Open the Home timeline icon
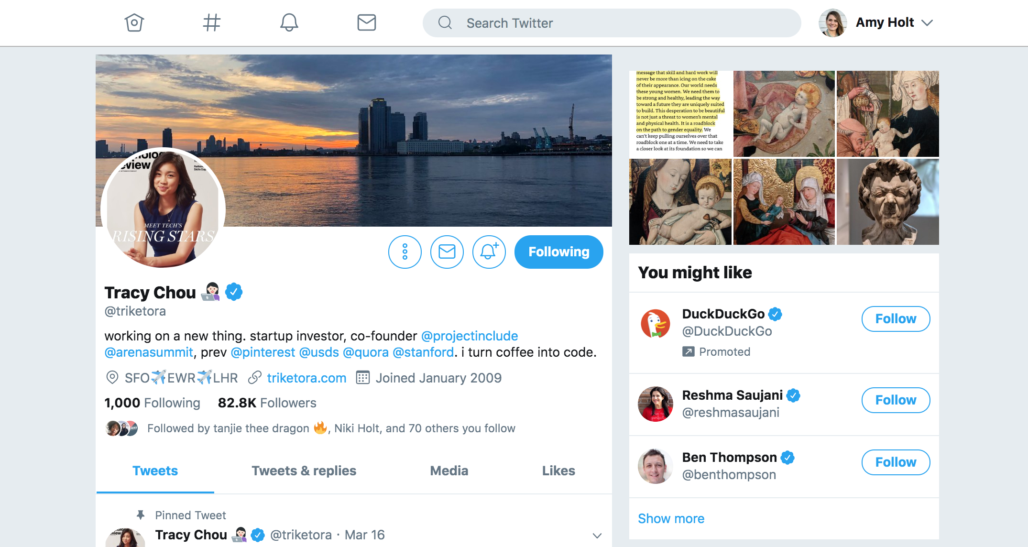Viewport: 1028px width, 547px height. click(134, 22)
